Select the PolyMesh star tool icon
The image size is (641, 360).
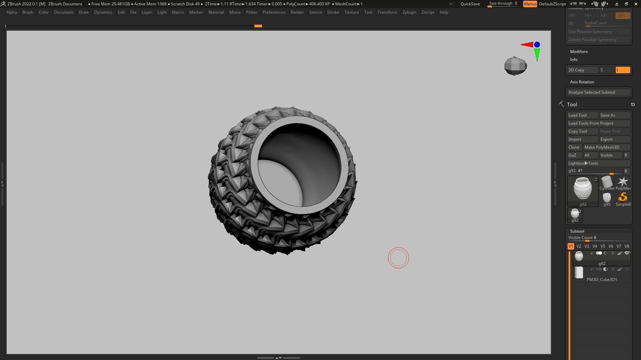point(623,182)
